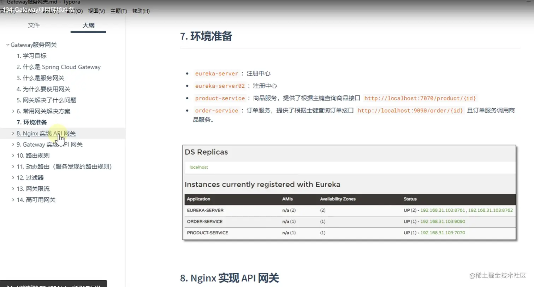This screenshot has height=287, width=534.
Task: Jump to outline item 5. 网关解决了什么问题
Action: (x=46, y=100)
